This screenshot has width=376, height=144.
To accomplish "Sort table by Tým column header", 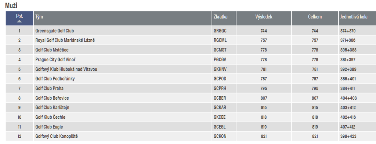I will (x=39, y=17).
